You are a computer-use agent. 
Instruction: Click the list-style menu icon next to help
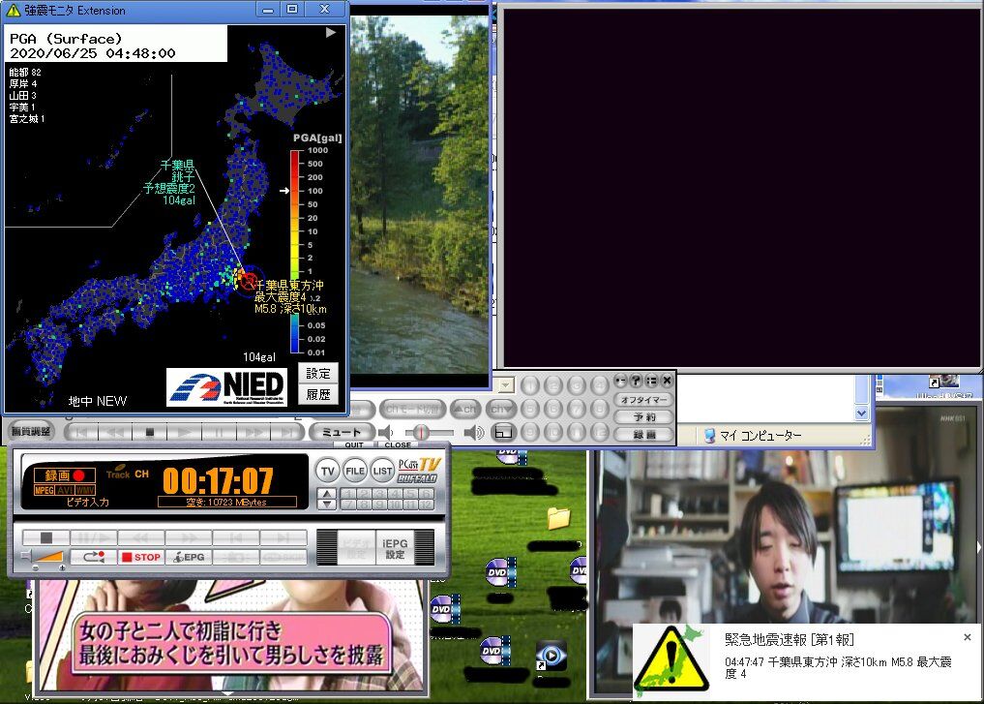(651, 380)
